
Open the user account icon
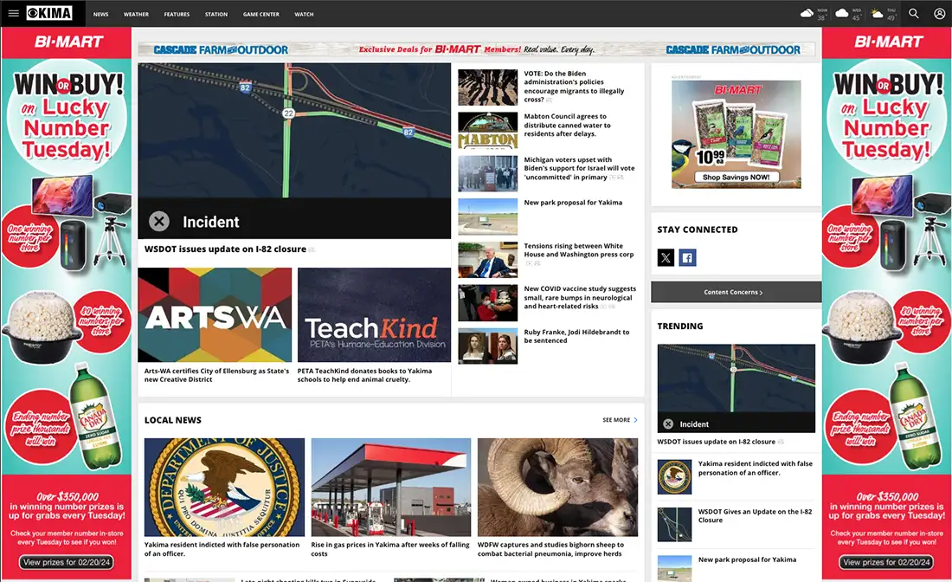click(x=939, y=13)
